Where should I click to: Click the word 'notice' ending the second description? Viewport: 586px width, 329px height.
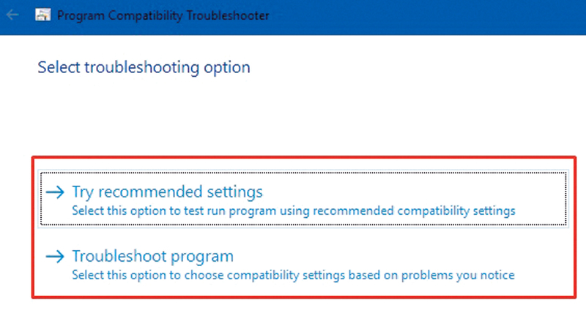click(x=499, y=275)
